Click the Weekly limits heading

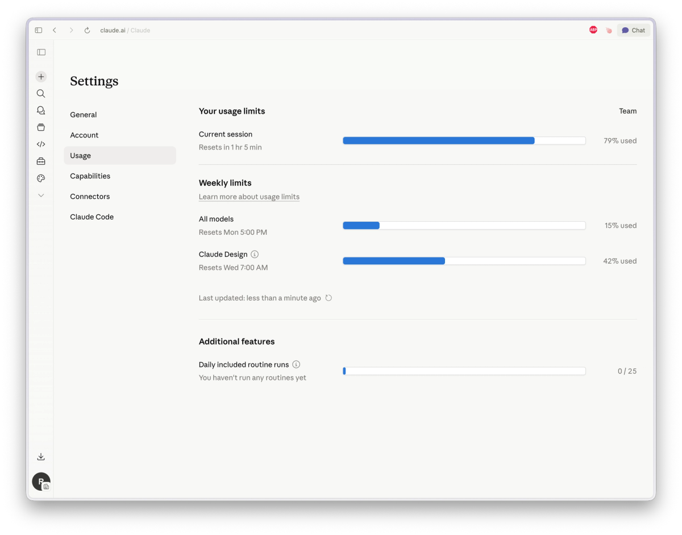click(x=225, y=183)
